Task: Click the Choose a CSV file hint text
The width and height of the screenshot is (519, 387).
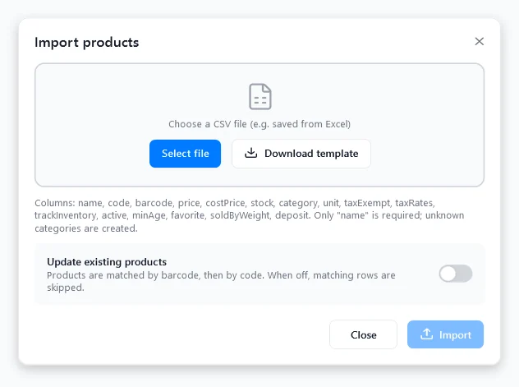Action: [x=259, y=124]
